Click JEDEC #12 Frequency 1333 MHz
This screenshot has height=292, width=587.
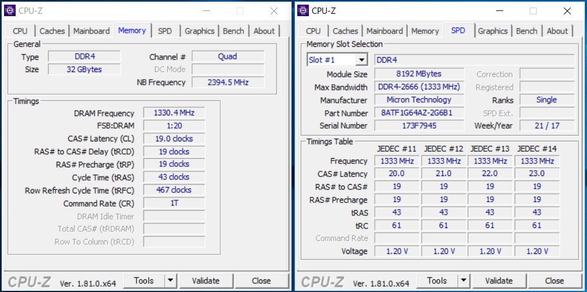click(444, 161)
